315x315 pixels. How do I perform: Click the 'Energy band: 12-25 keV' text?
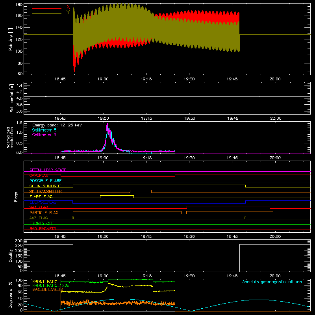pyautogui.click(x=57, y=125)
